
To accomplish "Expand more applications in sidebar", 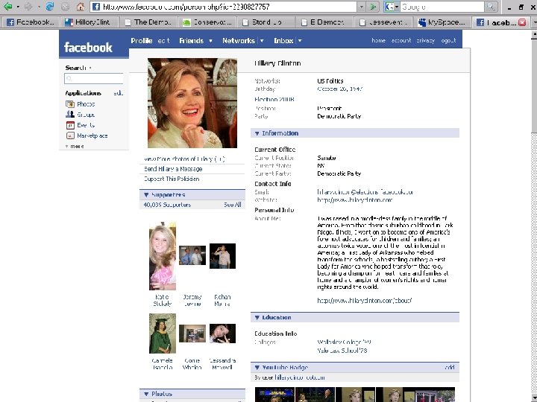I will click(75, 147).
